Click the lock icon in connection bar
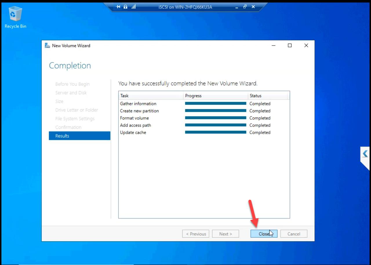Screen dimensions: 371x265 tap(126, 7)
